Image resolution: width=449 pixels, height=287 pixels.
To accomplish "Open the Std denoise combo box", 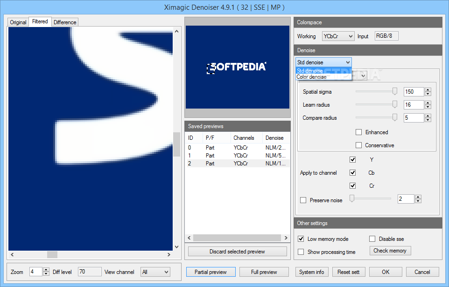I will click(x=323, y=62).
